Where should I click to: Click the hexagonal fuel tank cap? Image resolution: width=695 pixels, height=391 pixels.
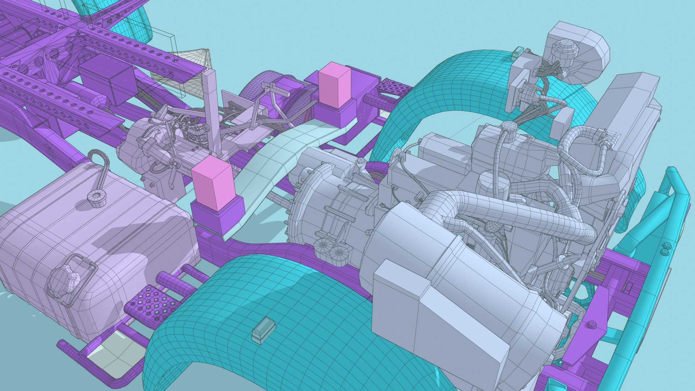65,280
